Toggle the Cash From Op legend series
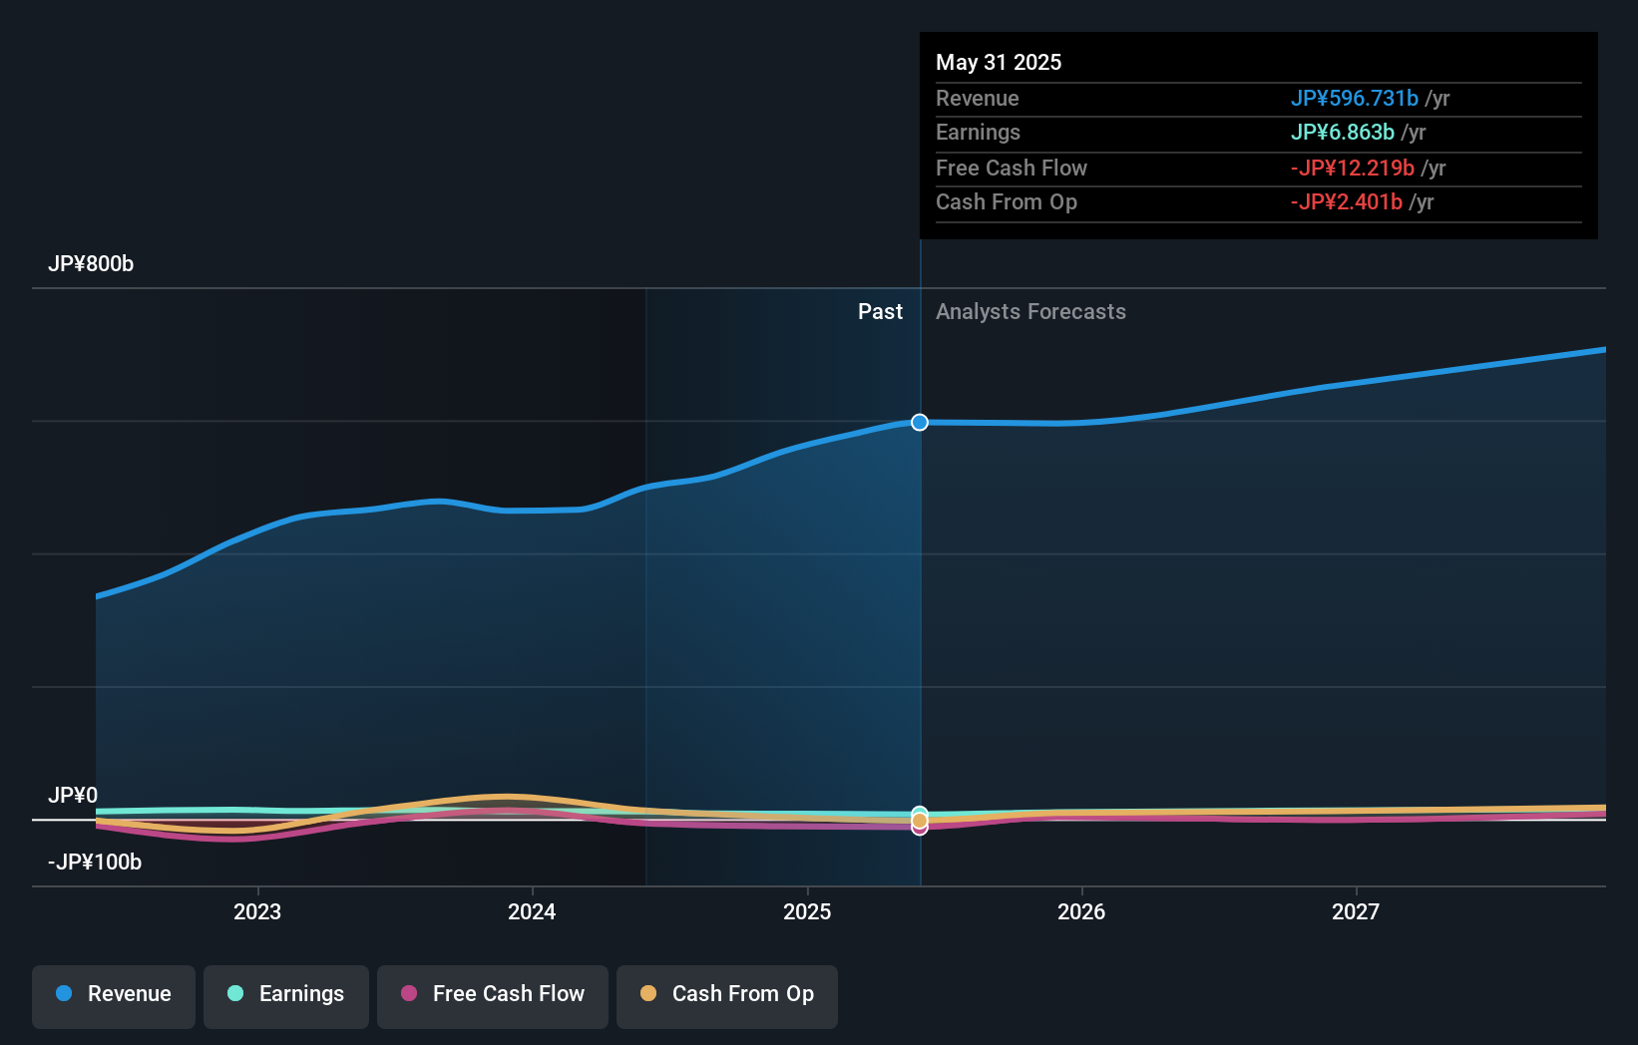The height and width of the screenshot is (1045, 1638). [727, 996]
